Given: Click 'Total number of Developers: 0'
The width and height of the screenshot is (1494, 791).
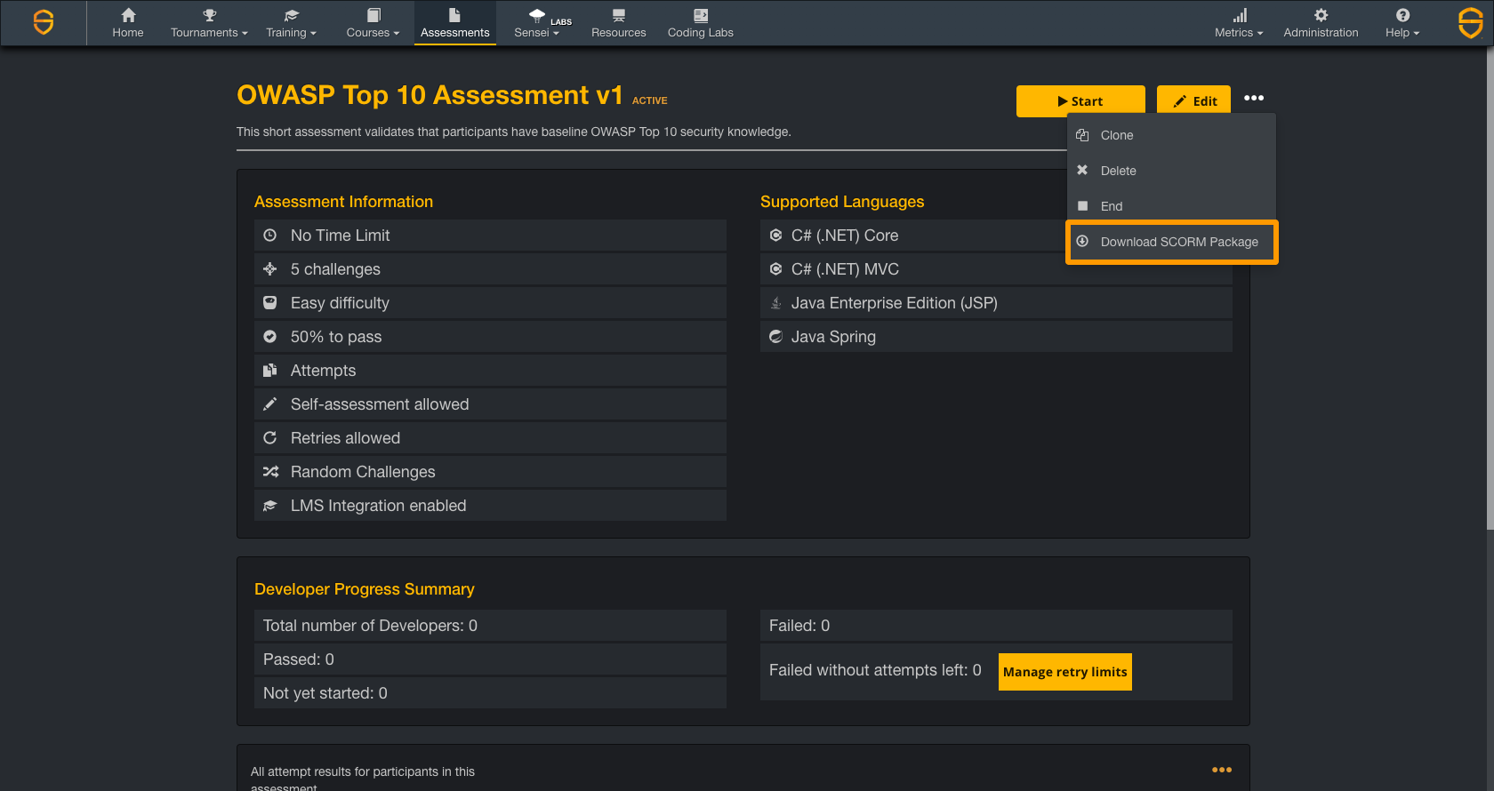Looking at the screenshot, I should (x=490, y=626).
